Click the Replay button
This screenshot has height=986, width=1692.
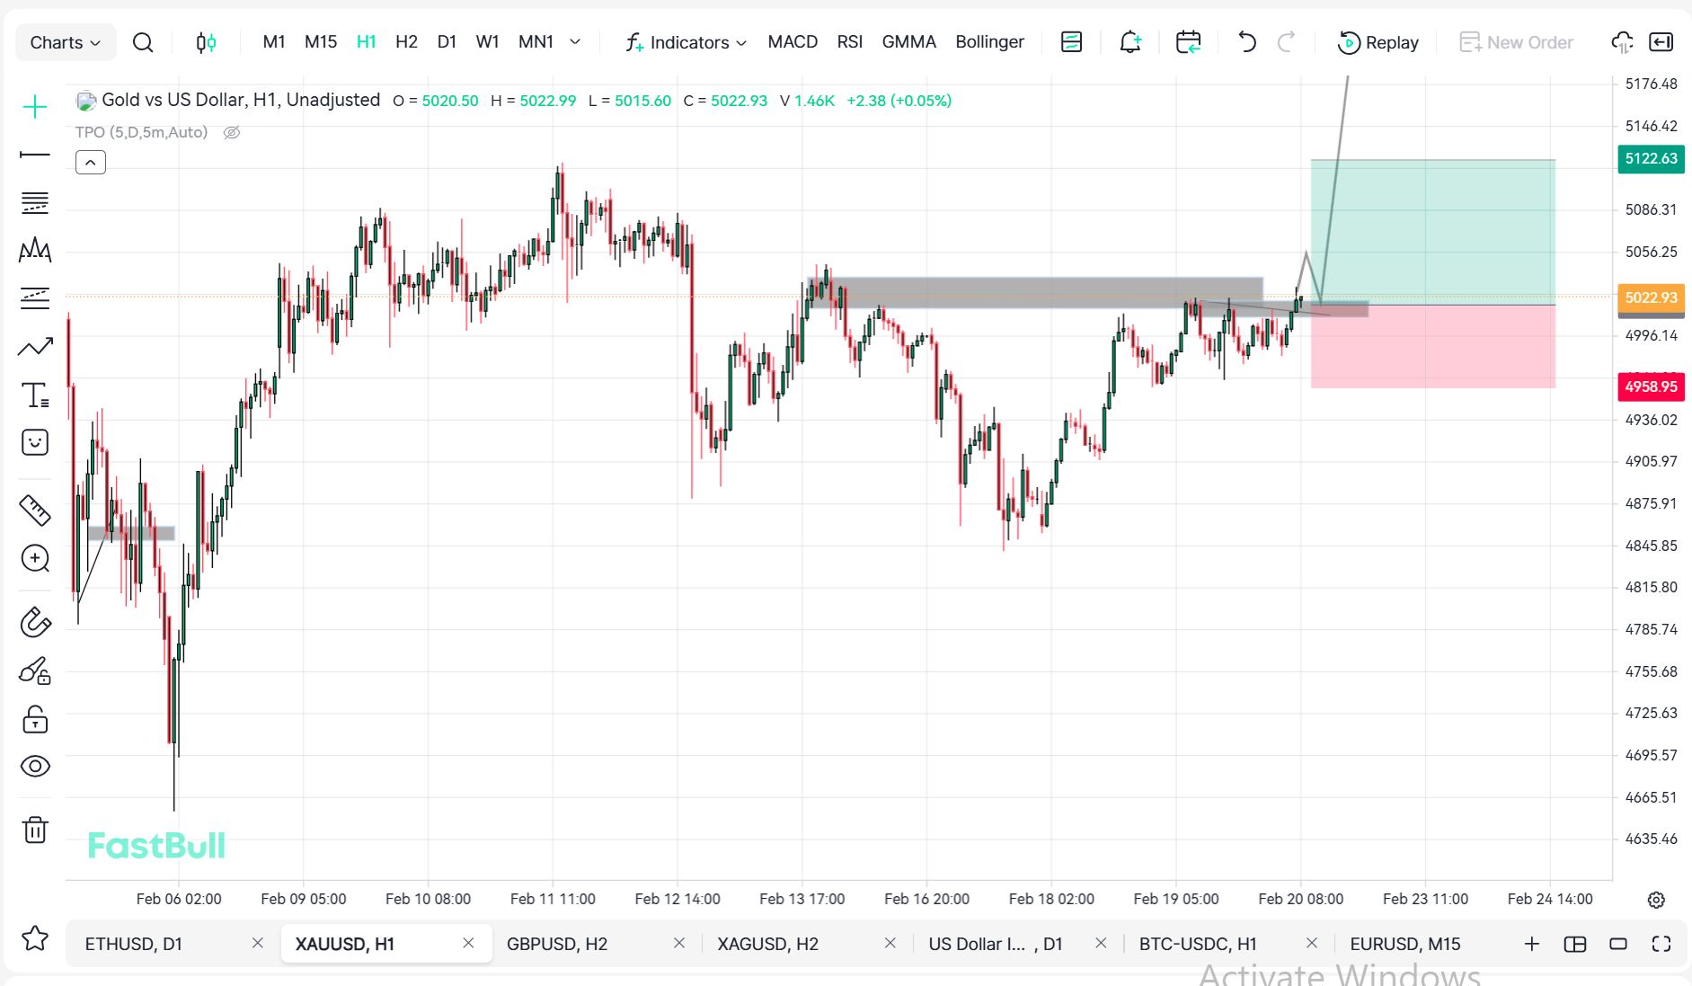(1378, 42)
